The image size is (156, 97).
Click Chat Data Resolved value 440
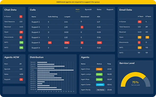[21, 27]
